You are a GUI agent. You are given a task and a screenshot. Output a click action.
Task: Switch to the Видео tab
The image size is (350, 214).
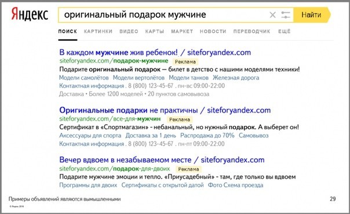click(x=129, y=31)
